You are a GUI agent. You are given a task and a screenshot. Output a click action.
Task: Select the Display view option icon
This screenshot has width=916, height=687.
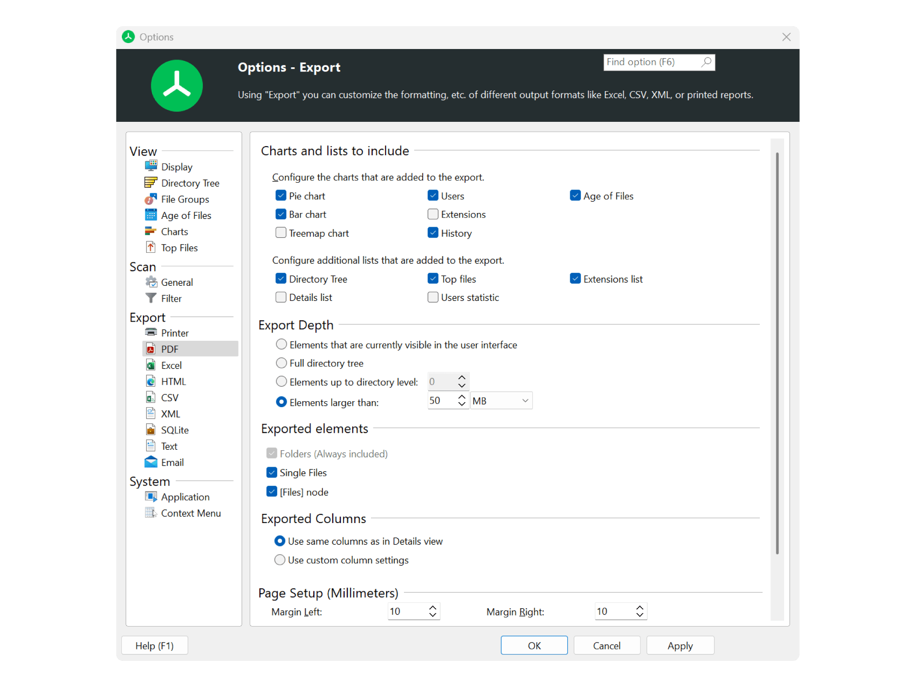tap(151, 166)
